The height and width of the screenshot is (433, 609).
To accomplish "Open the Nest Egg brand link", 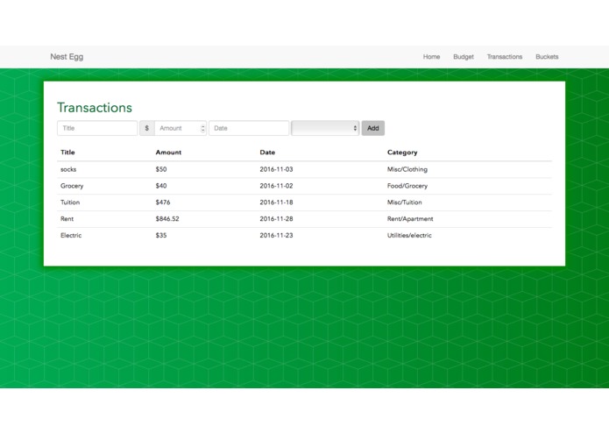I will [x=67, y=57].
